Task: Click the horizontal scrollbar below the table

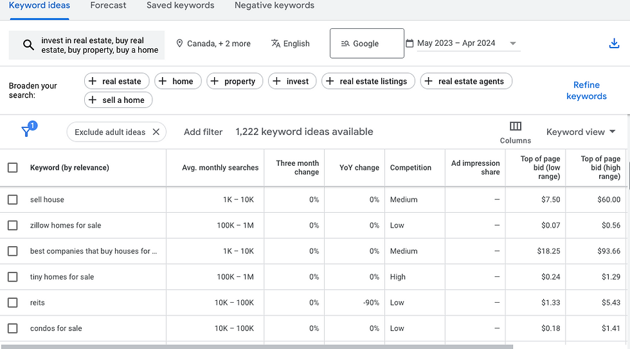Action: click(x=257, y=346)
